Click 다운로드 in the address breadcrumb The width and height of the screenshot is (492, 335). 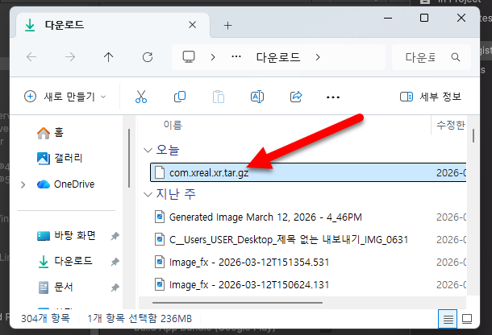[x=278, y=57]
